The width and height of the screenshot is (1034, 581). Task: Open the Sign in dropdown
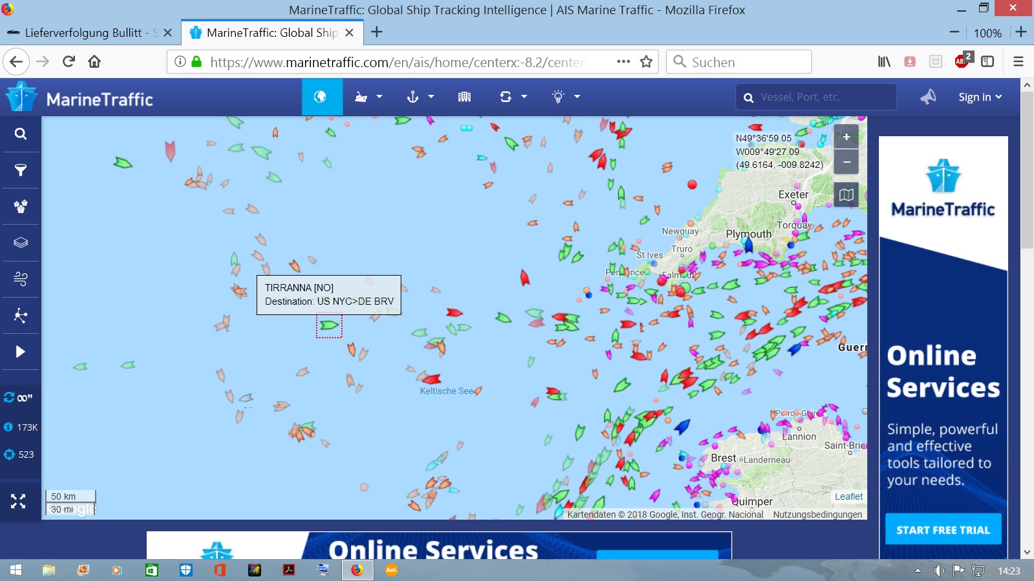980,97
